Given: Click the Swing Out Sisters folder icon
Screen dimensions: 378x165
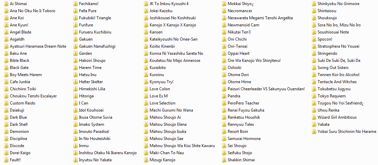Looking at the screenshot, I should [x=314, y=68].
